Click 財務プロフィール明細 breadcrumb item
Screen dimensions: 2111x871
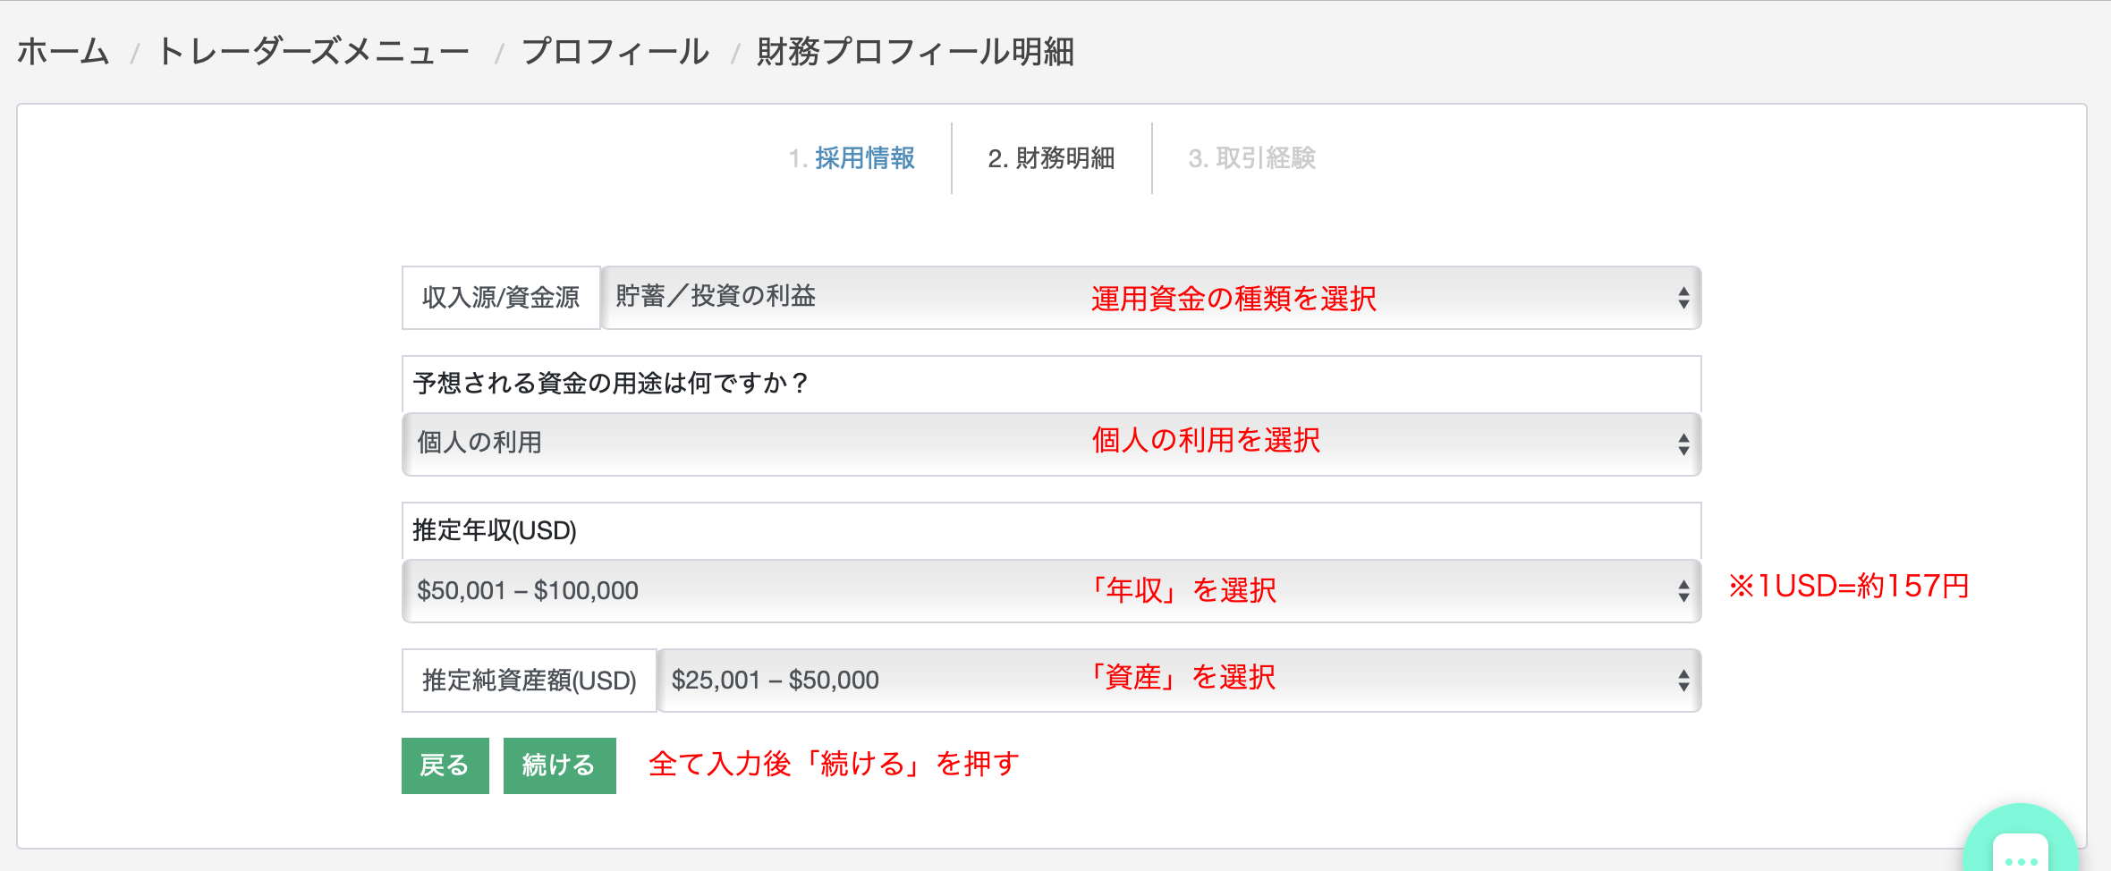pos(915,52)
